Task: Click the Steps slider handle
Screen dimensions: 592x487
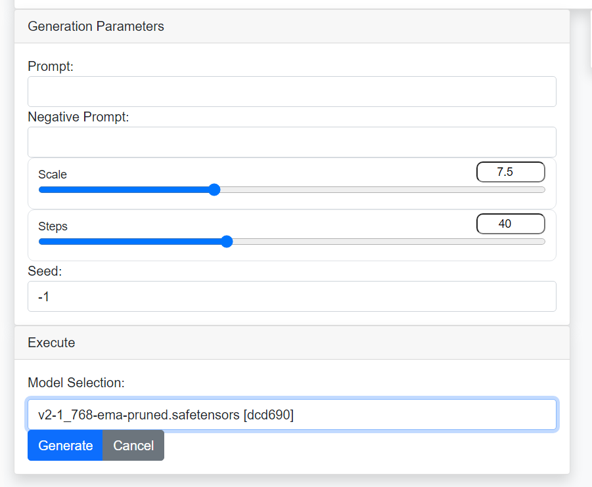Action: (227, 242)
